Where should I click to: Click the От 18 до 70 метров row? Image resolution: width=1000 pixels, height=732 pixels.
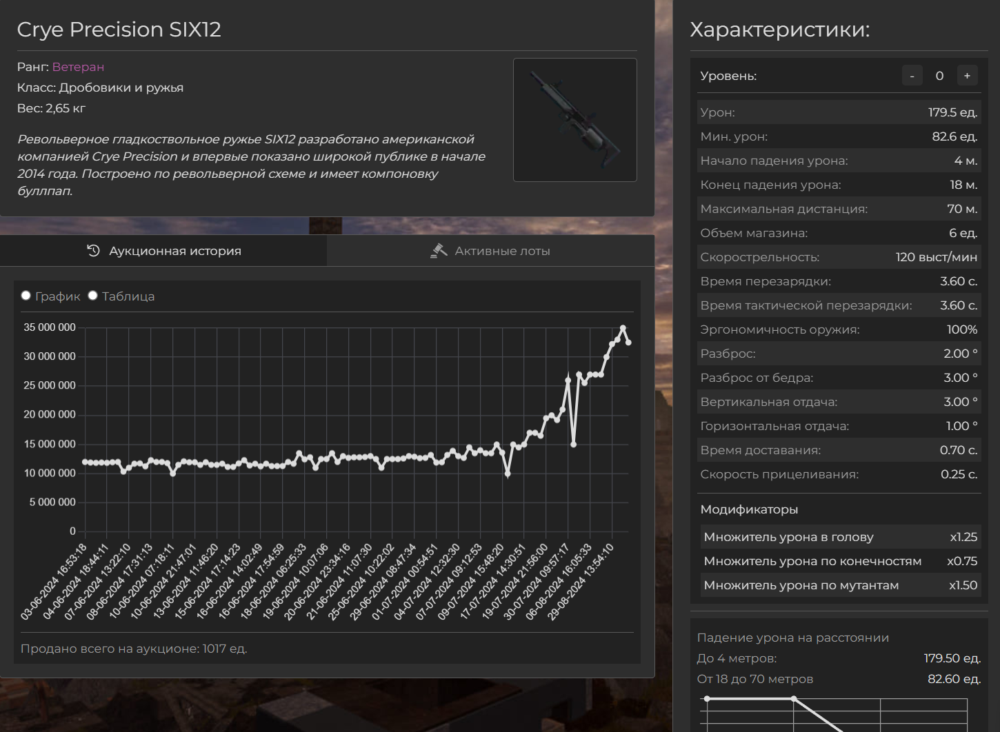click(x=839, y=679)
